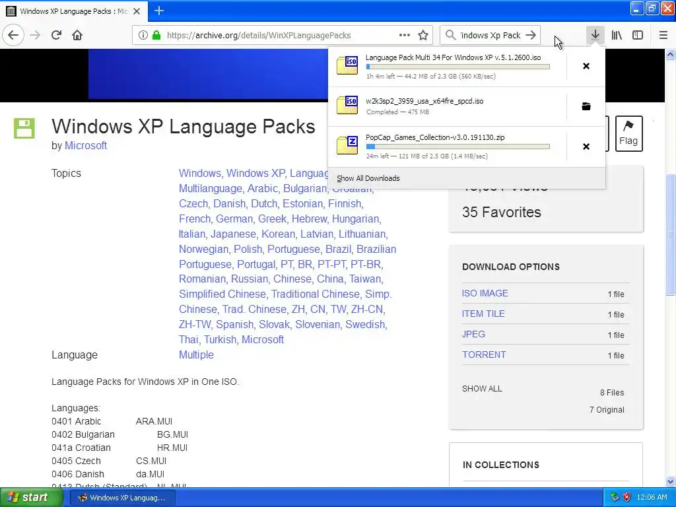
Task: Click the '7 Original' files text
Action: [x=607, y=409]
